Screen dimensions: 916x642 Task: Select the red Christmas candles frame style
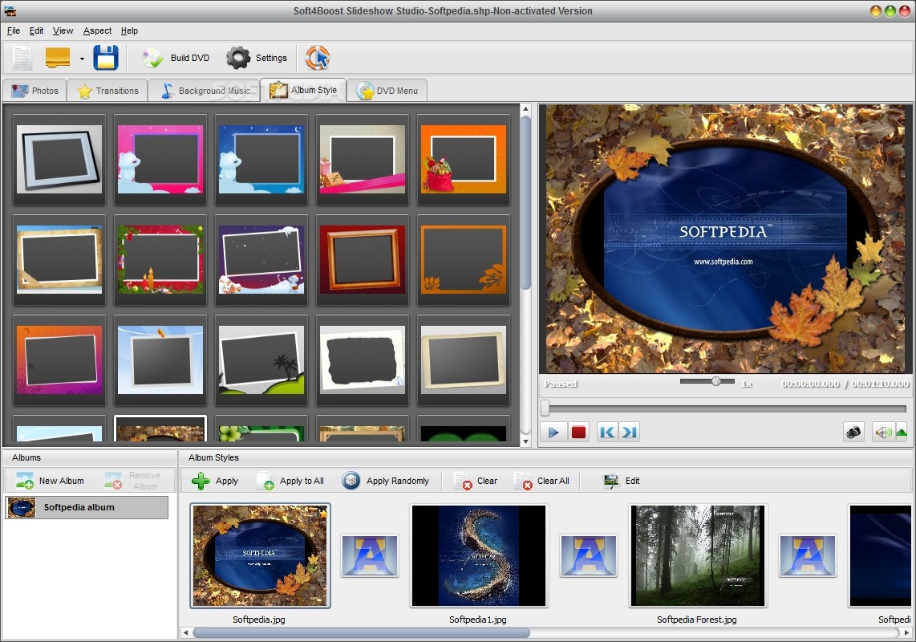click(160, 260)
